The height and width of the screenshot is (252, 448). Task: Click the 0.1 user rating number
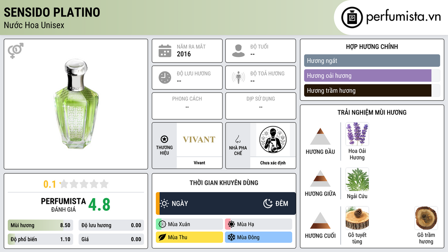(x=50, y=184)
